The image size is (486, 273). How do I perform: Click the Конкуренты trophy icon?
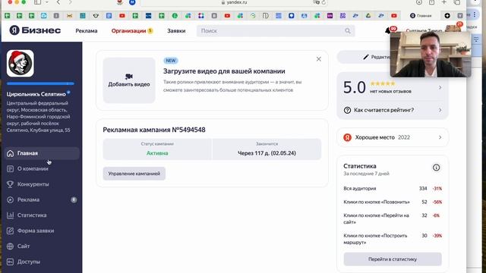pyautogui.click(x=10, y=184)
